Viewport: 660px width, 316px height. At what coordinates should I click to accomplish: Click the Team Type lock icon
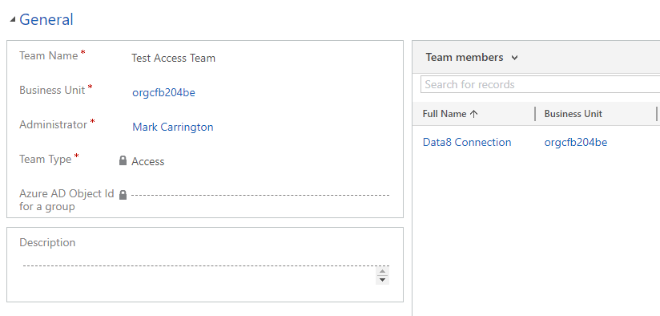tap(123, 160)
